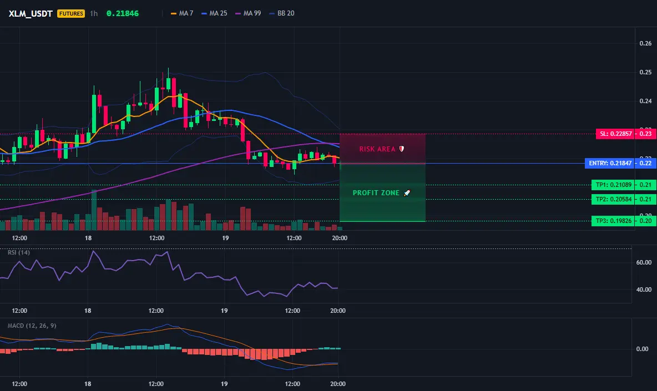Click the 60.00 RSI axis value
The image size is (657, 391).
point(644,262)
